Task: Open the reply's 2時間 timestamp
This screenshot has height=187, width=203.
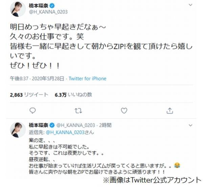Action: coord(105,125)
